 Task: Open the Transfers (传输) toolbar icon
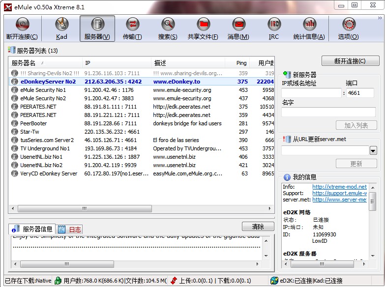(132, 24)
